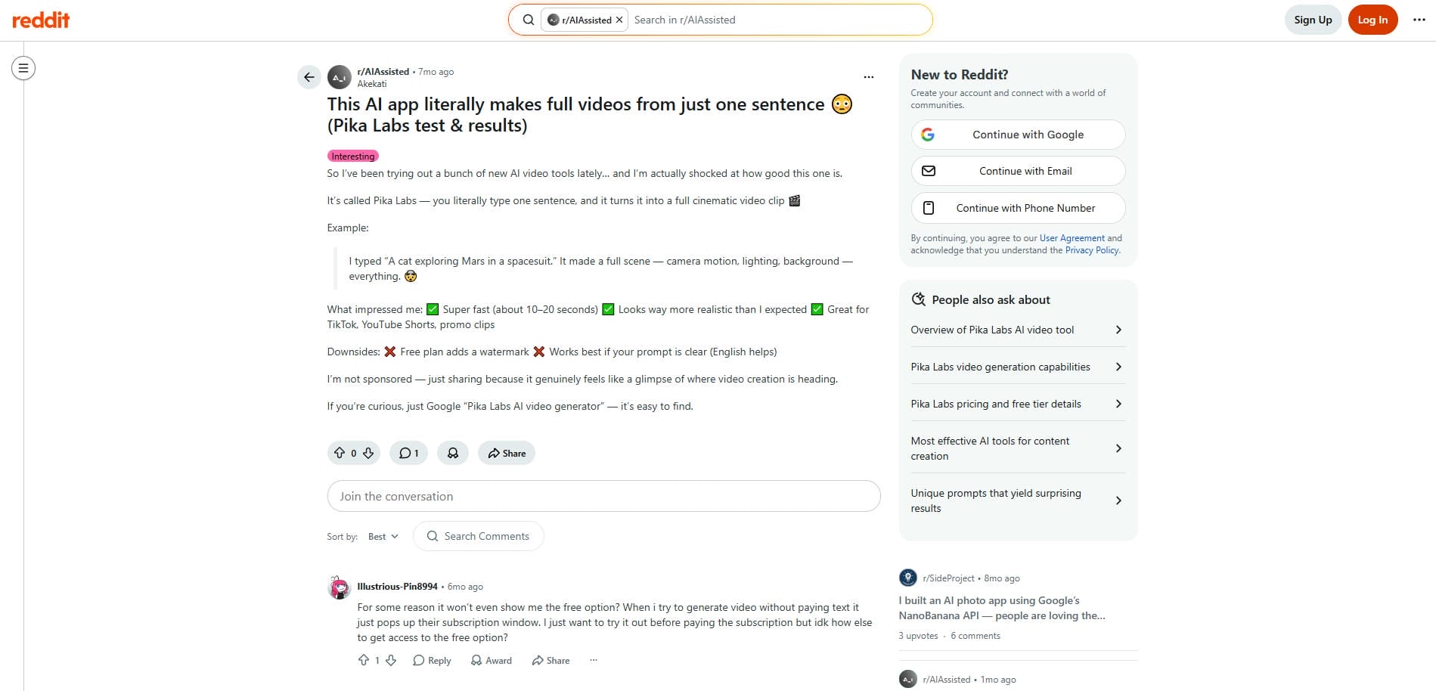
Task: Open more options on the comment
Action: click(594, 660)
